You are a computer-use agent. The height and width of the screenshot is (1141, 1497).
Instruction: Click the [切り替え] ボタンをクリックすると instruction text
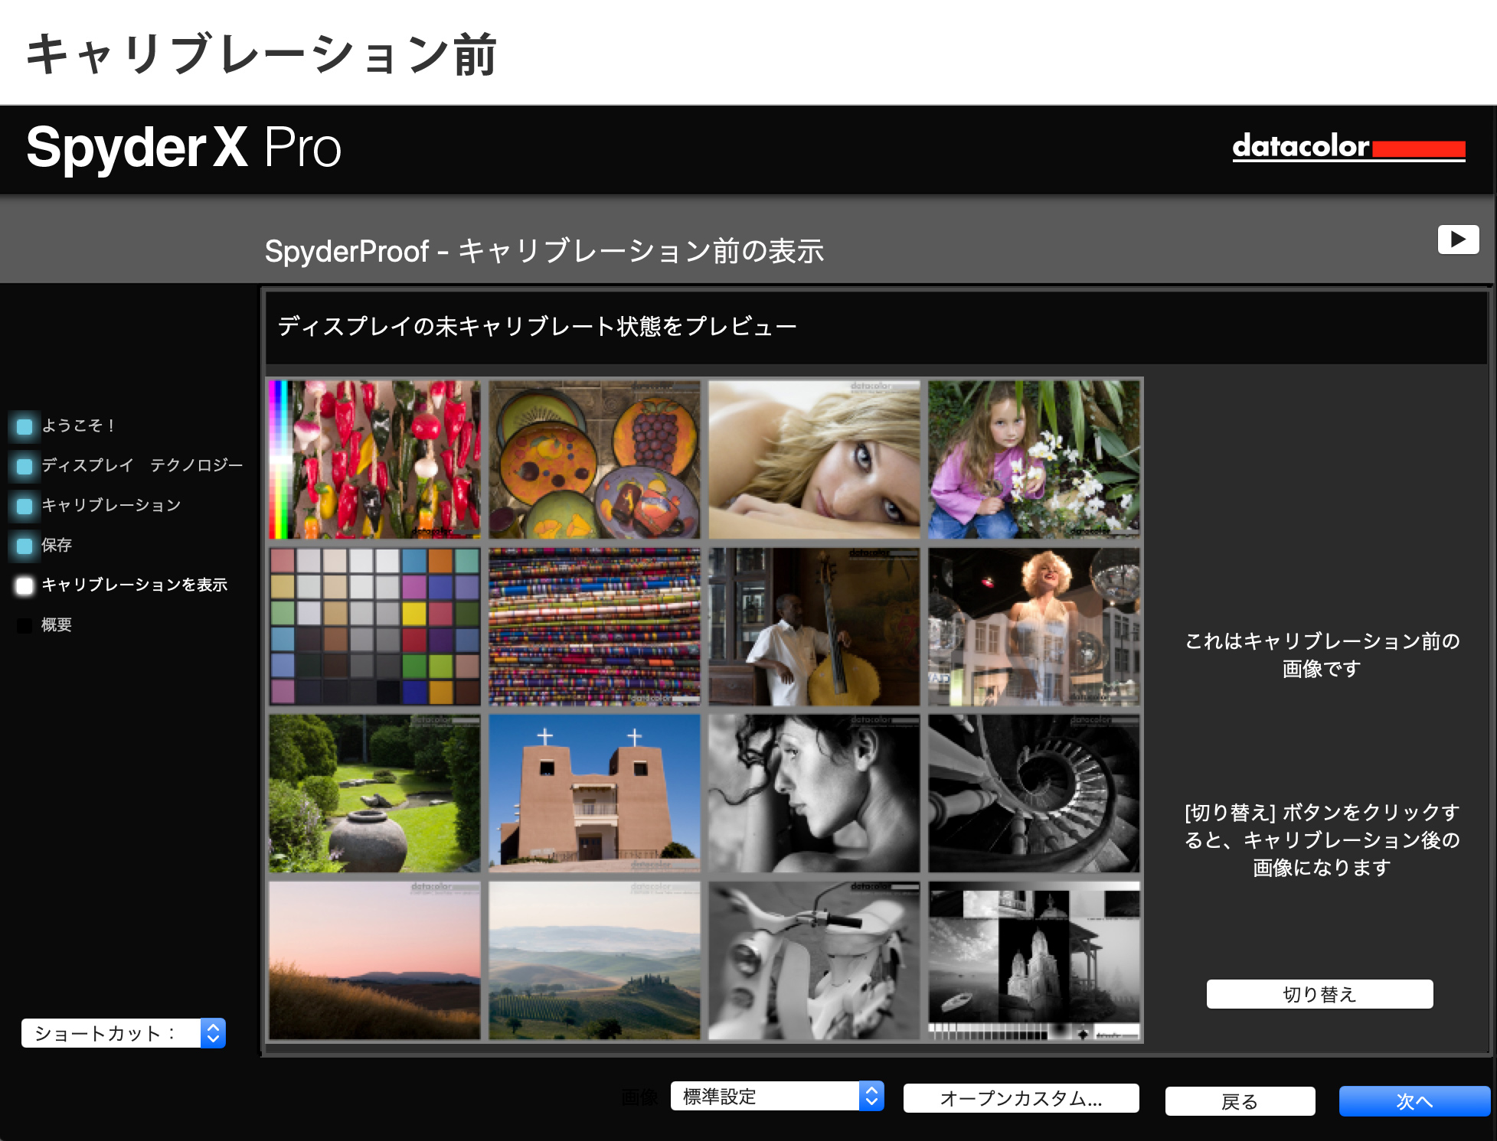click(x=1322, y=839)
